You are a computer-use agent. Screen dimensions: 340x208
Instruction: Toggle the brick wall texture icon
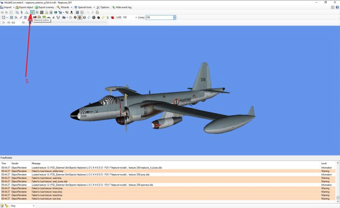pos(35,17)
